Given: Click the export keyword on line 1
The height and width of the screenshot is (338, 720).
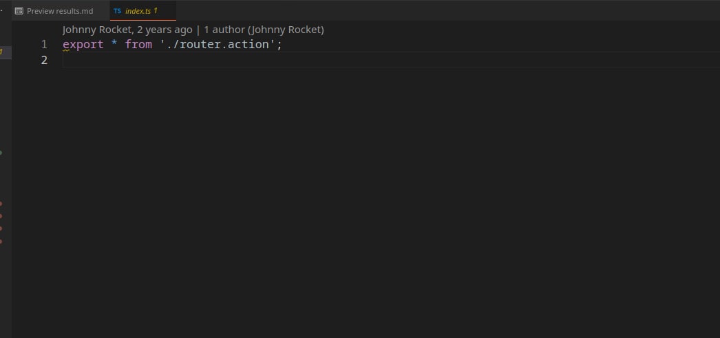Looking at the screenshot, I should [x=83, y=45].
